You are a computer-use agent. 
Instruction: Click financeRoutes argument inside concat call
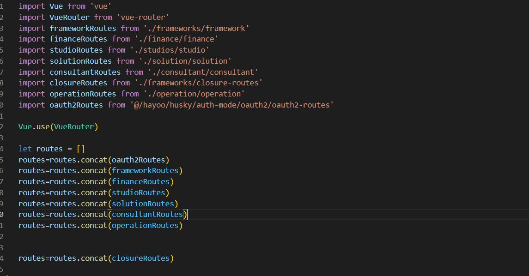pos(141,182)
